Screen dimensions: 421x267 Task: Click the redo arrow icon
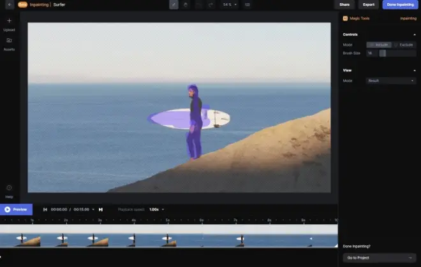tap(210, 4)
